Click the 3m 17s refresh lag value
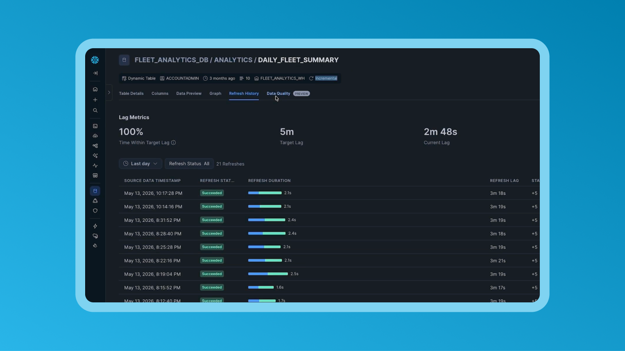Viewport: 625px width, 351px height. click(x=498, y=288)
